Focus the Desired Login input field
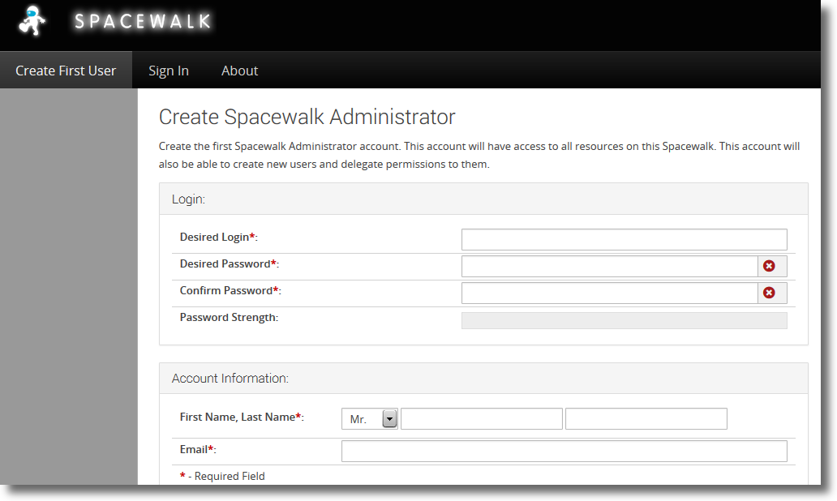 coord(624,240)
